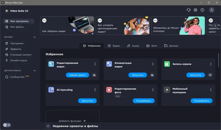Image resolution: width=221 pixels, height=130 pixels.
Task: Click Запись экрана app icon
Action: [167, 64]
